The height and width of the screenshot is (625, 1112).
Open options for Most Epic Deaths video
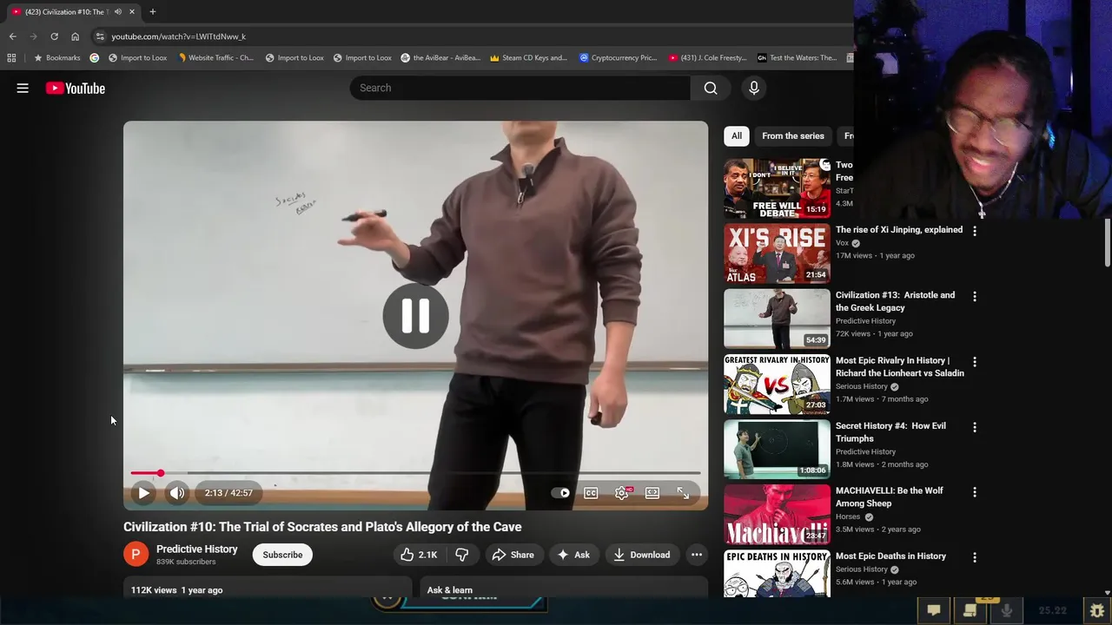coord(975,557)
